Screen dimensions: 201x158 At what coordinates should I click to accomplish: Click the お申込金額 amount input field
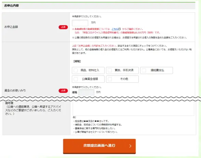80,23
